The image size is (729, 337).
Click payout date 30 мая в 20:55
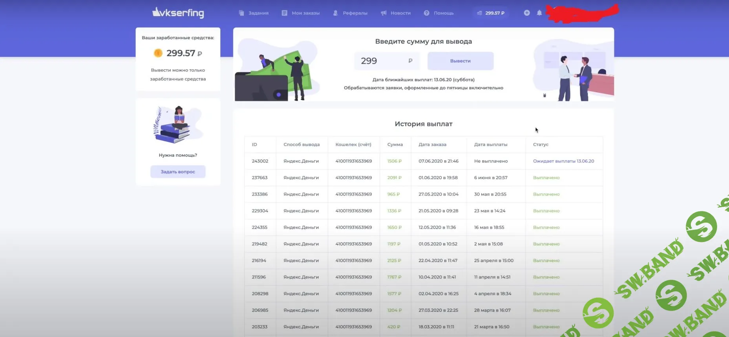click(x=490, y=194)
